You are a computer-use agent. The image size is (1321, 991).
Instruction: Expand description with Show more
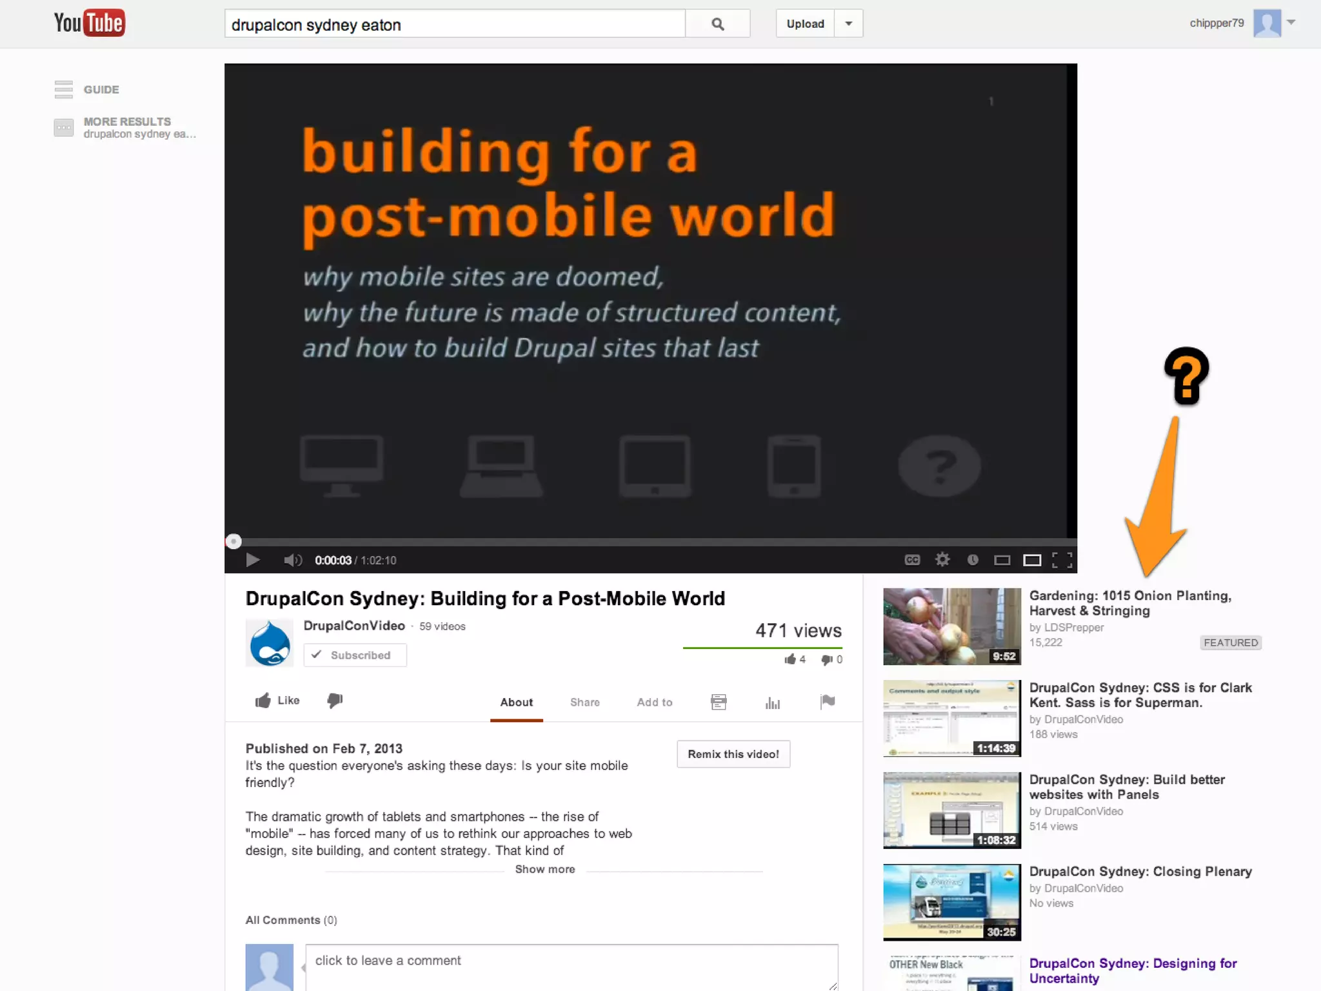tap(545, 869)
